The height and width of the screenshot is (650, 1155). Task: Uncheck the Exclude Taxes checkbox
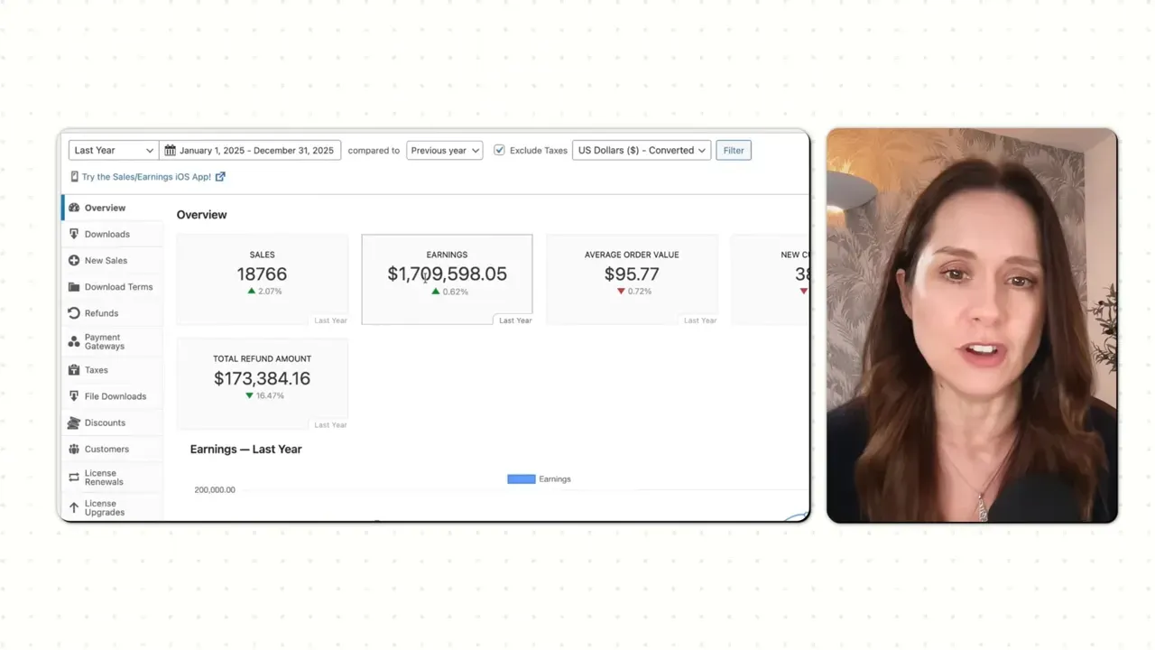pyautogui.click(x=500, y=150)
